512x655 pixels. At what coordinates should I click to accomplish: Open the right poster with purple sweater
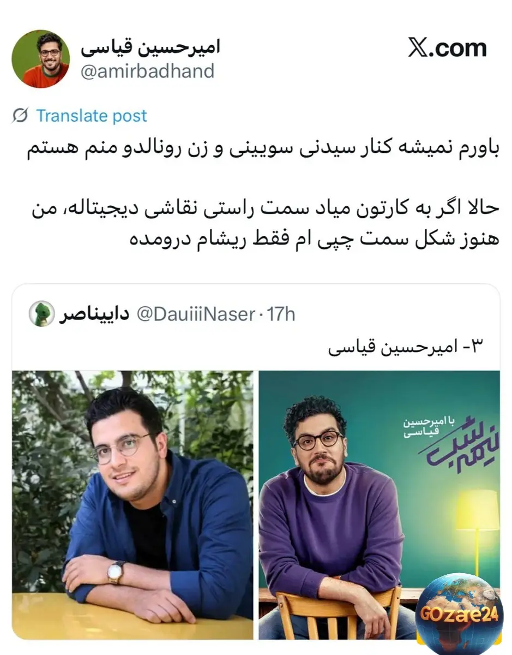[x=379, y=505]
